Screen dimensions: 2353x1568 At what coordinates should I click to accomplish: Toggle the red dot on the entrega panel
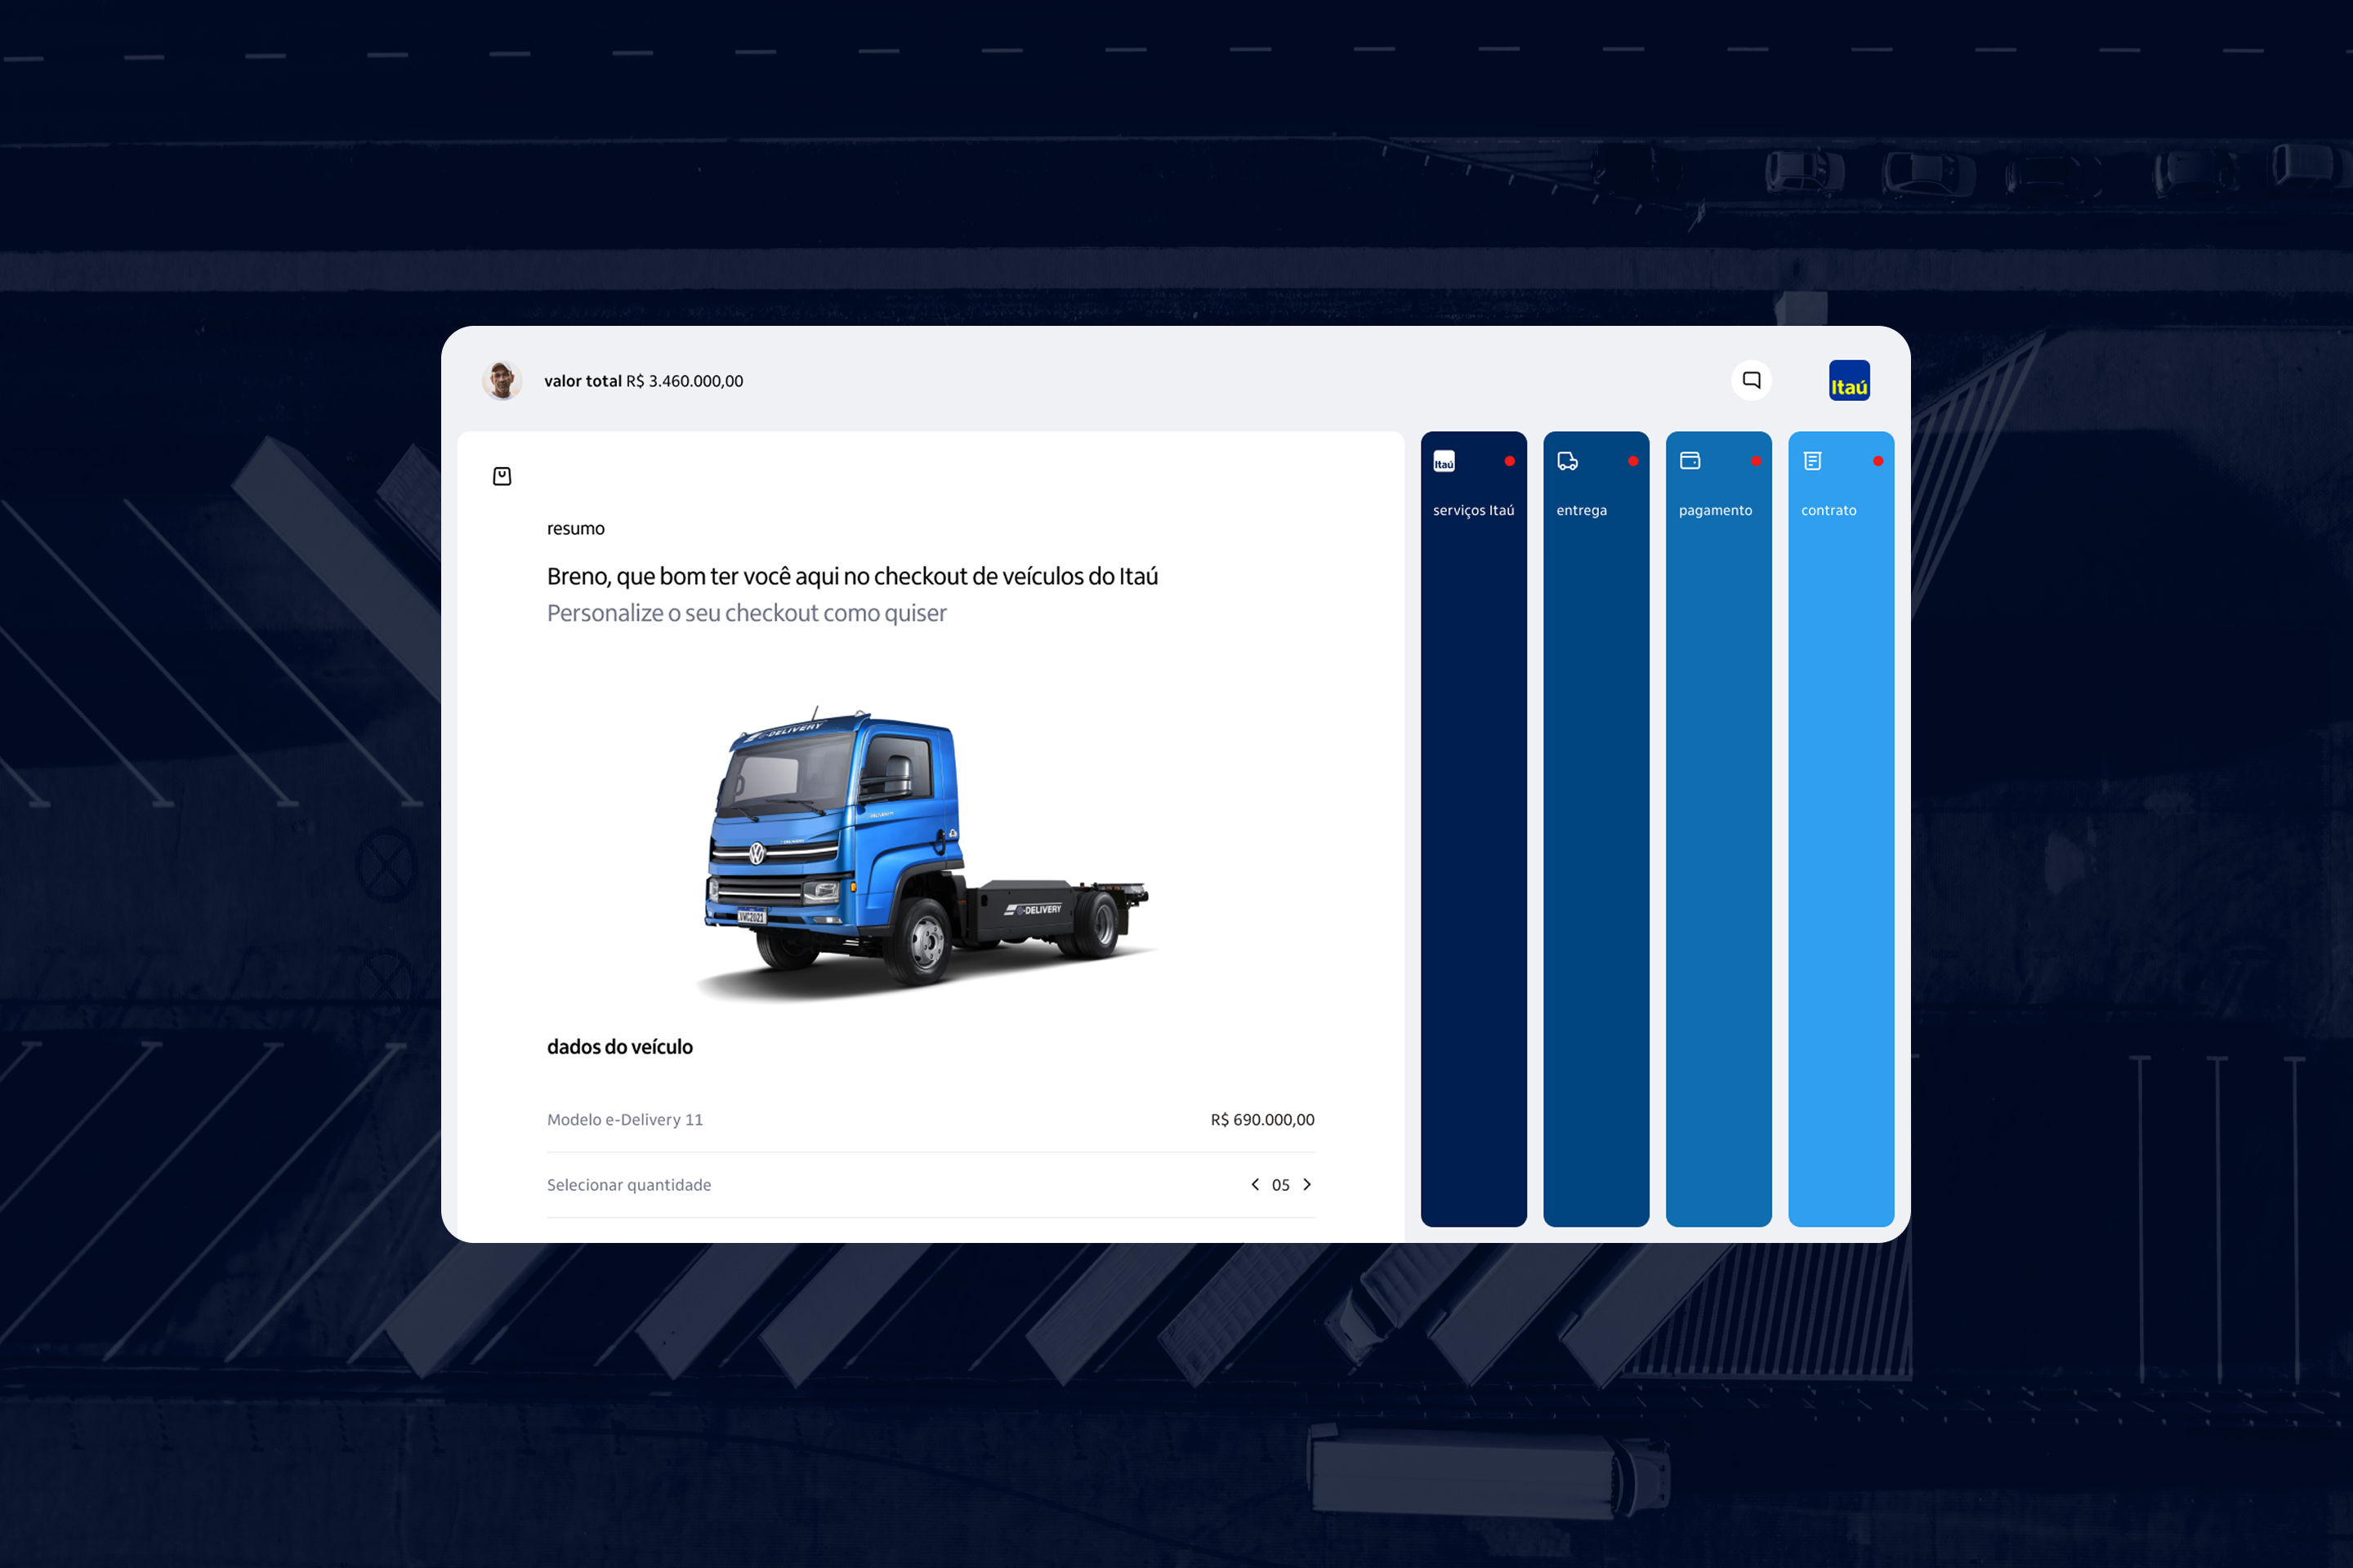(1632, 461)
